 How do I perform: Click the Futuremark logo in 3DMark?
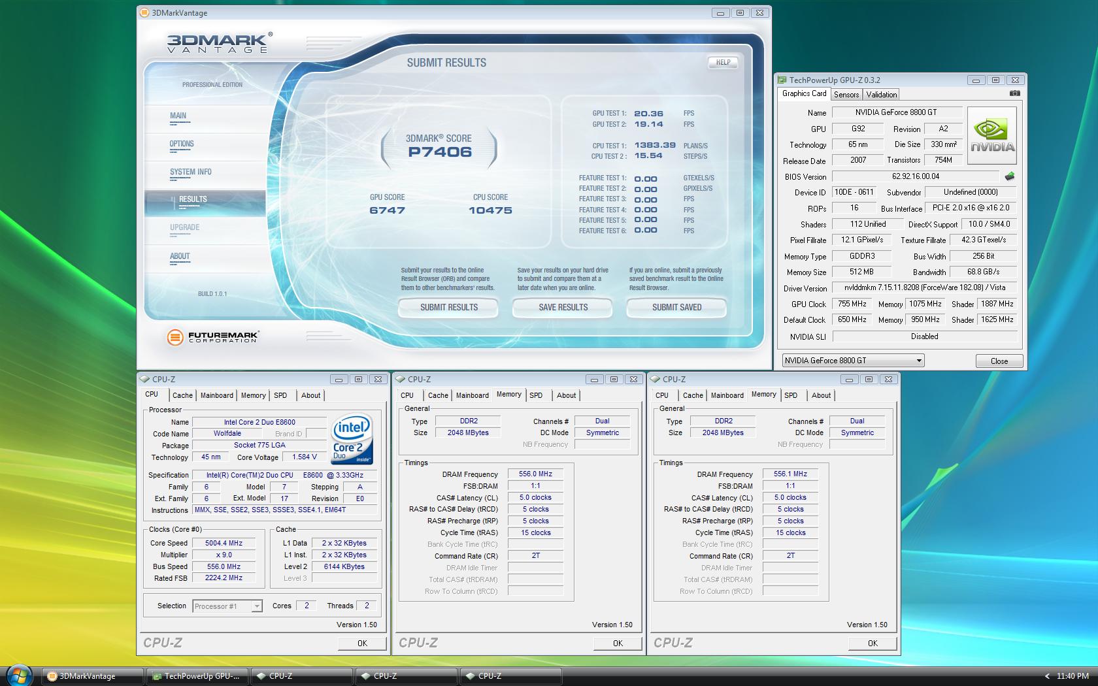213,336
